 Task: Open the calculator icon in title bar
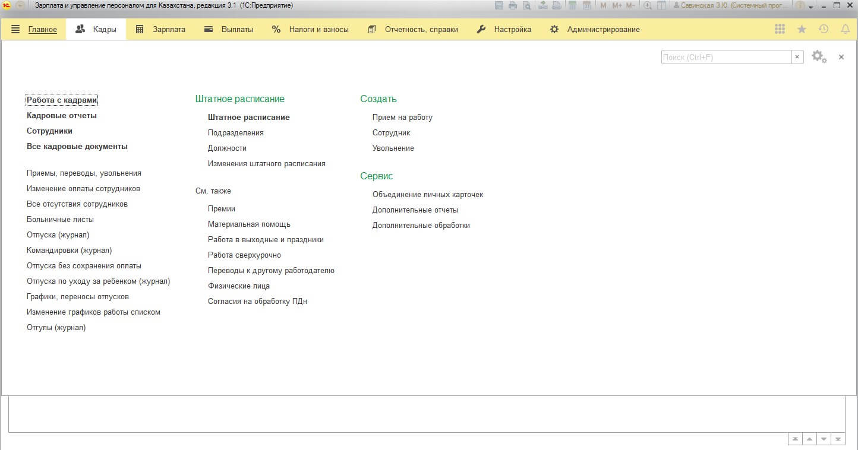(x=572, y=5)
